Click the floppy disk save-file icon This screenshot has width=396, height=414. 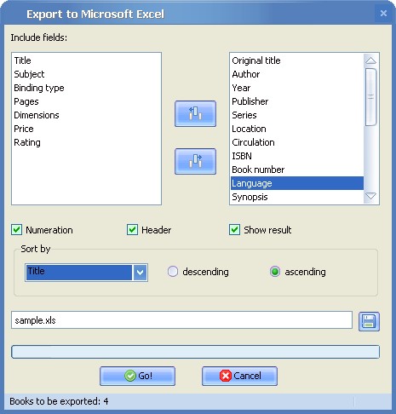(369, 321)
